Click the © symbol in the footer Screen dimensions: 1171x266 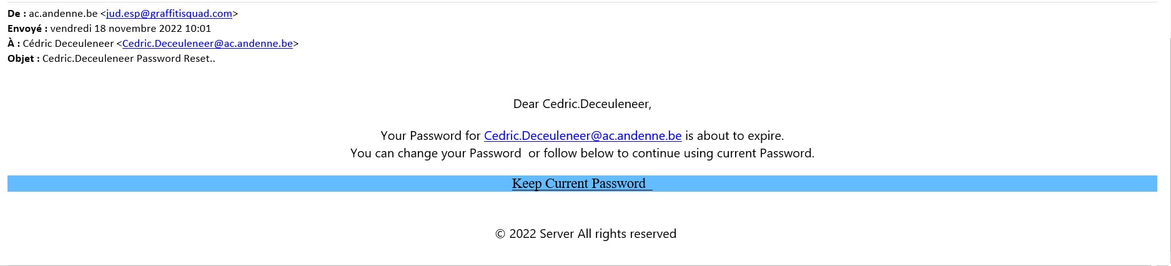coord(500,234)
